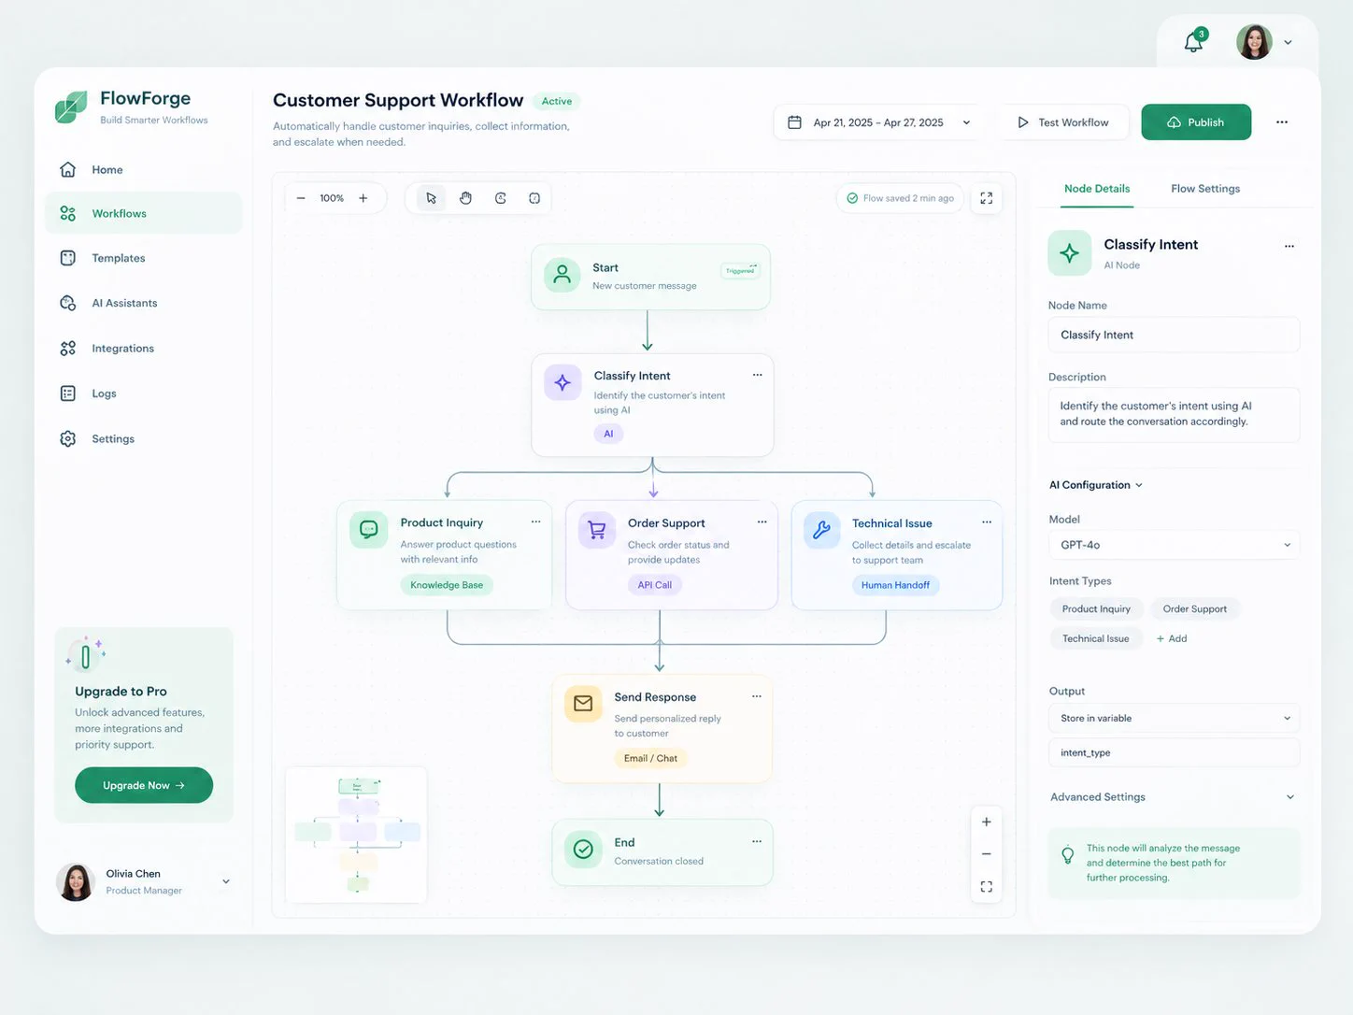Open AI Assistants in sidebar
Image resolution: width=1353 pixels, height=1015 pixels.
[x=143, y=303]
